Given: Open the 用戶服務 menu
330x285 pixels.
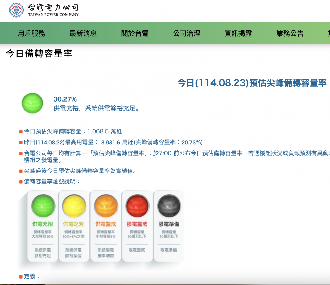Looking at the screenshot, I should 31,33.
